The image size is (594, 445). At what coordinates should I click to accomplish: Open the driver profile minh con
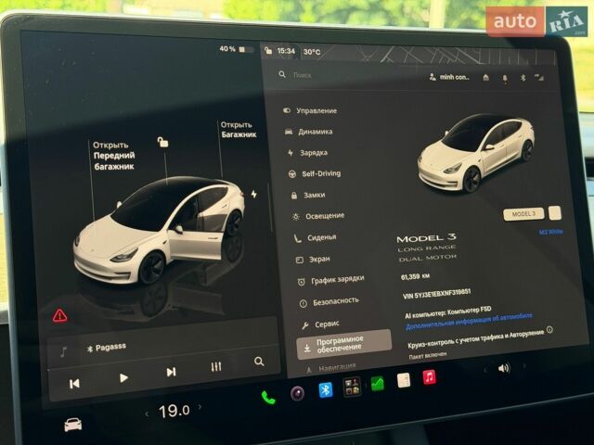(x=449, y=77)
